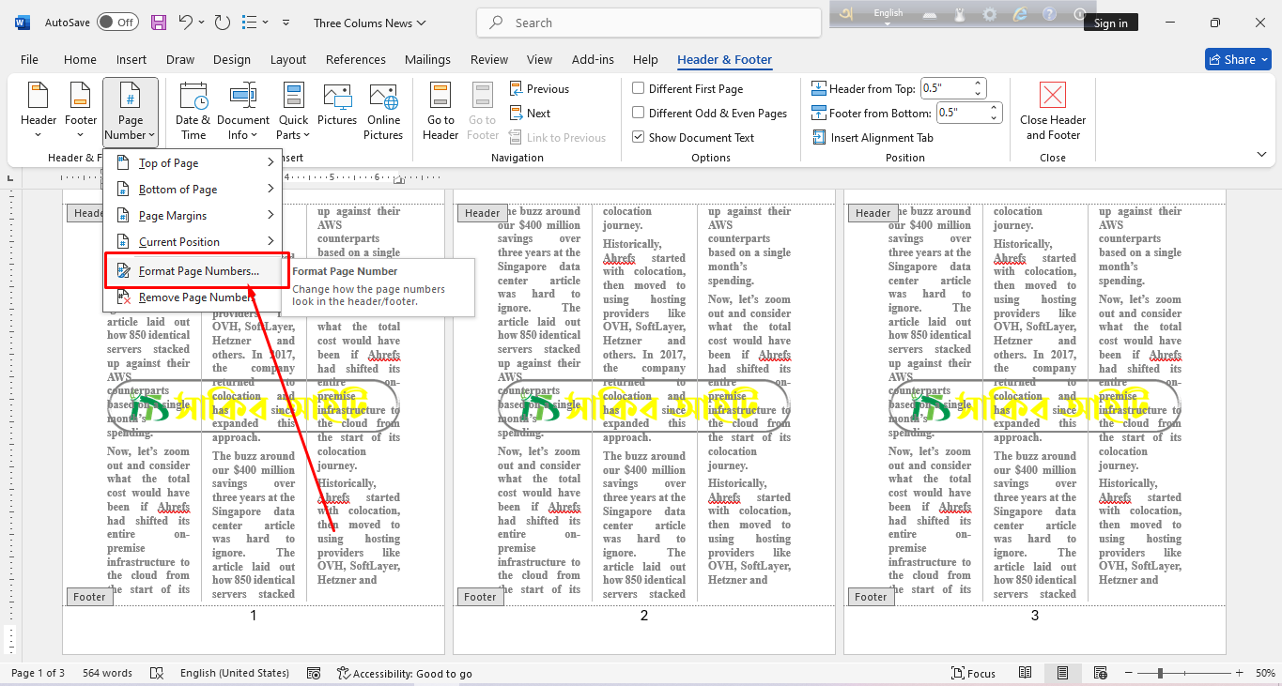Click the Date & Time icon
This screenshot has width=1282, height=686.
click(193, 98)
